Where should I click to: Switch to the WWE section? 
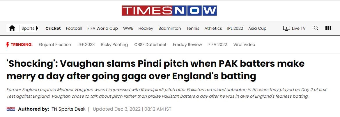128,28
